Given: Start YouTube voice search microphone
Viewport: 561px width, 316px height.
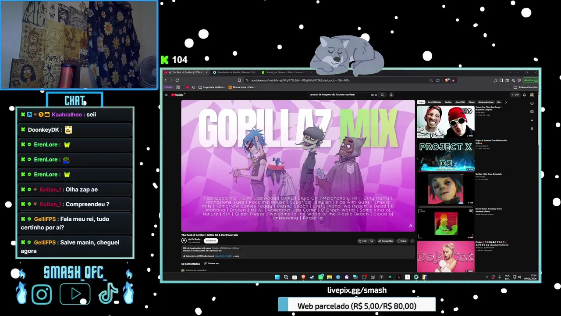Looking at the screenshot, I should pos(391,95).
